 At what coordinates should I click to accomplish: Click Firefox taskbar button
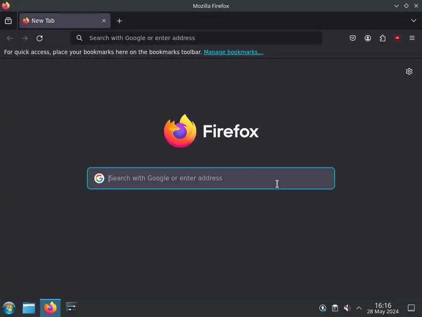tap(50, 308)
